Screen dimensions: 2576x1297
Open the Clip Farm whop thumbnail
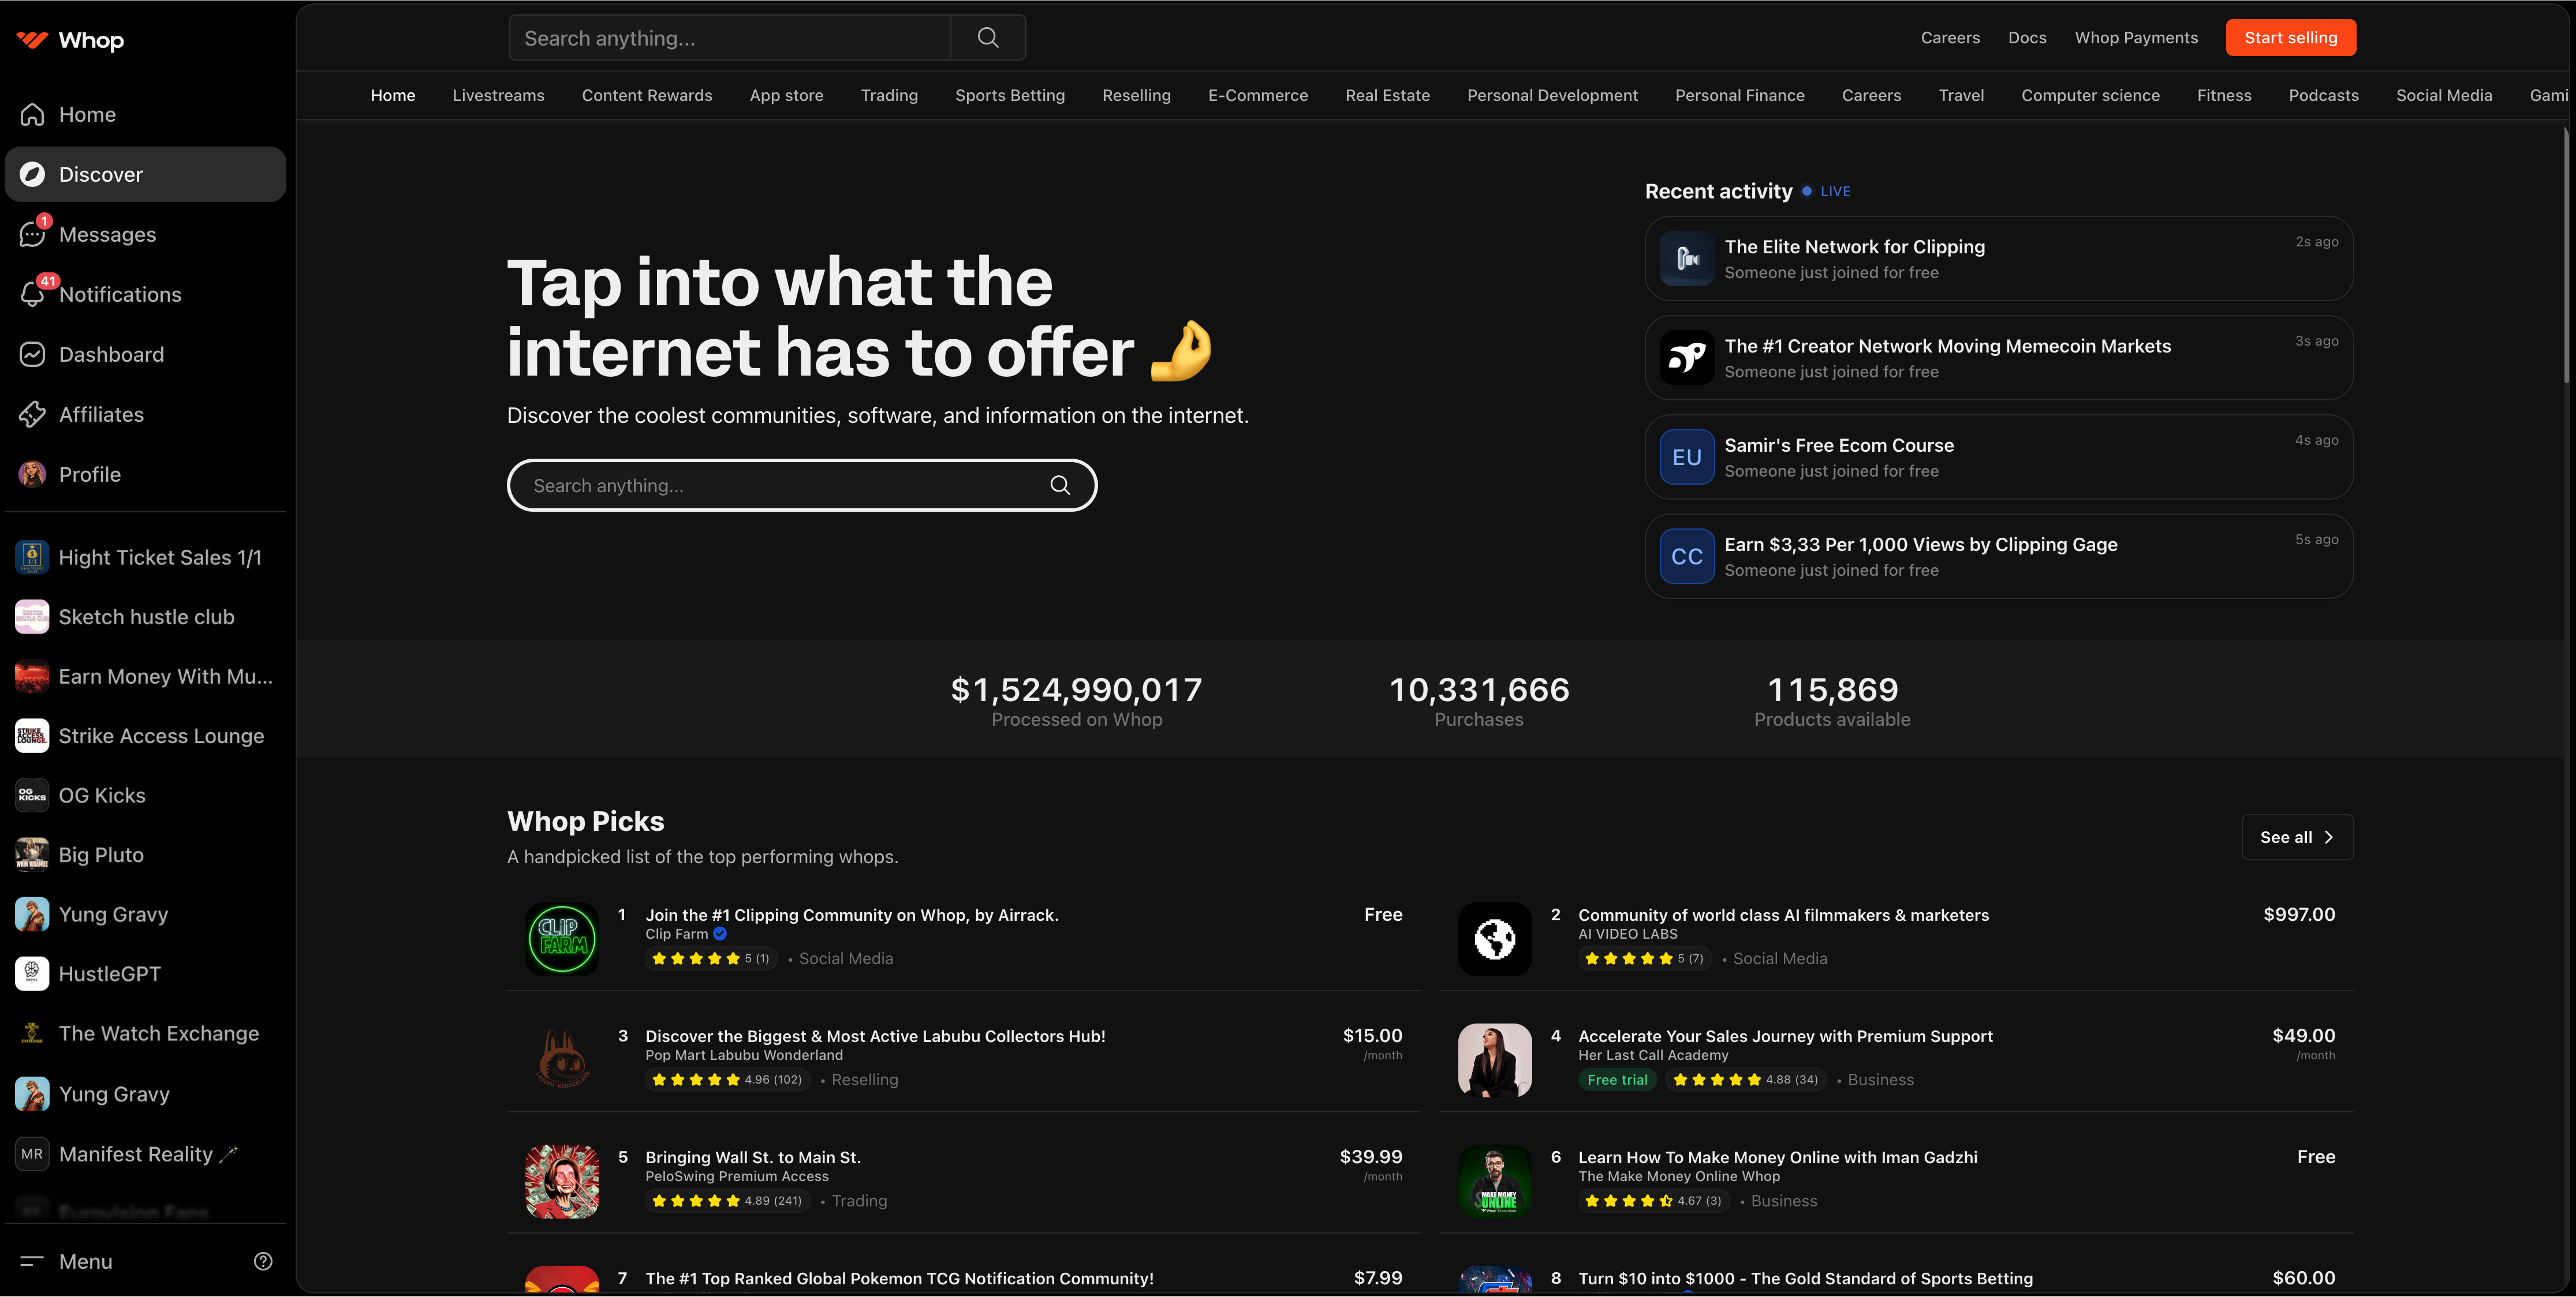pyautogui.click(x=562, y=938)
